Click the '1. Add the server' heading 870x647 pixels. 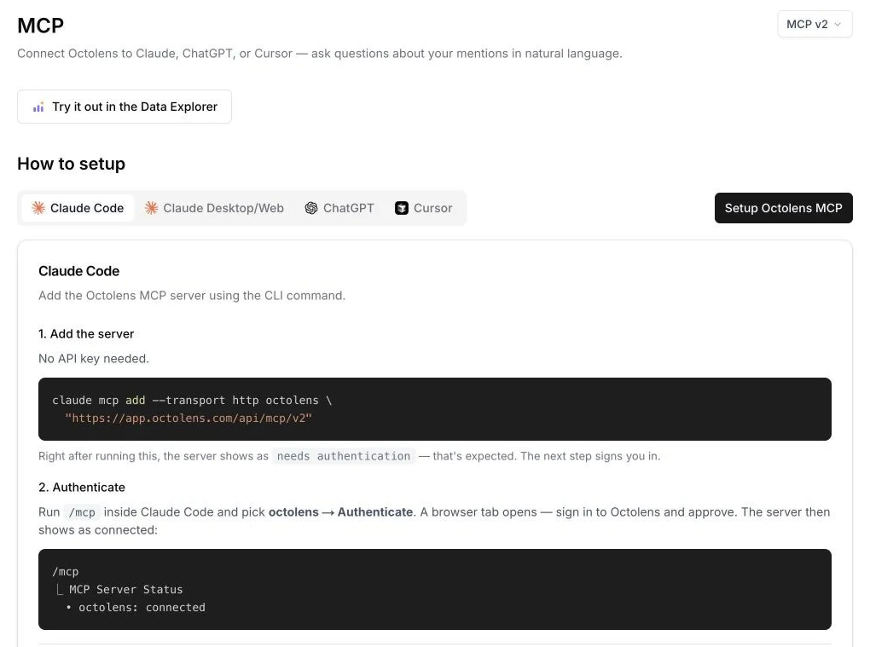coord(86,334)
